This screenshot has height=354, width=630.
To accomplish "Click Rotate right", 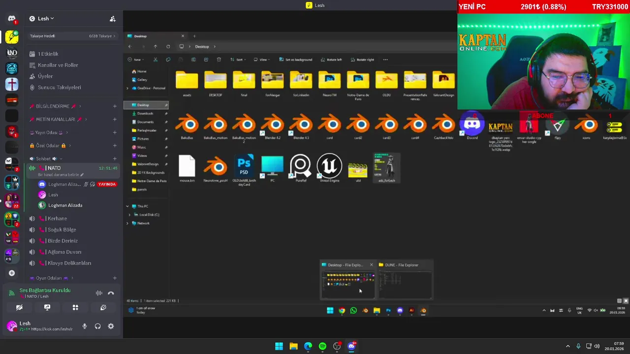I will click(x=362, y=59).
